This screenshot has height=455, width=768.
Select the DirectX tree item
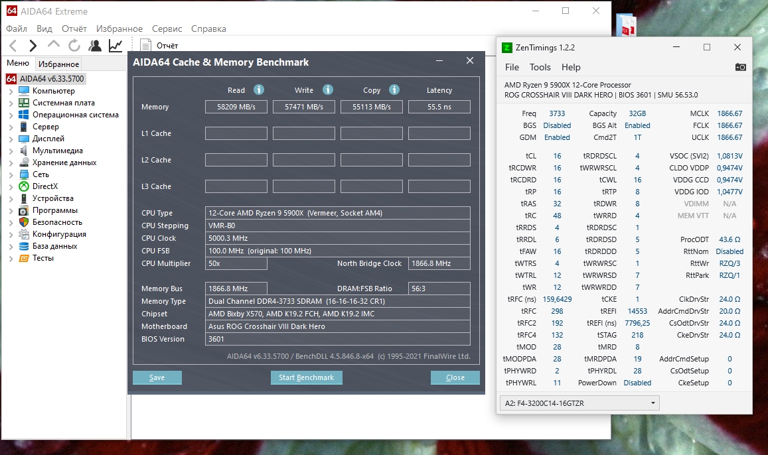44,186
